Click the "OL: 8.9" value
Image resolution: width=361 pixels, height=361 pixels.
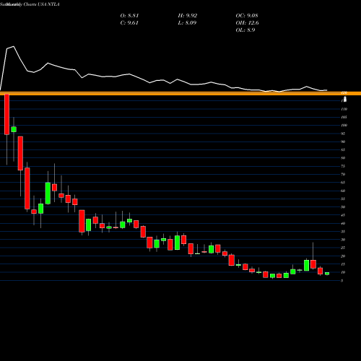[245, 30]
